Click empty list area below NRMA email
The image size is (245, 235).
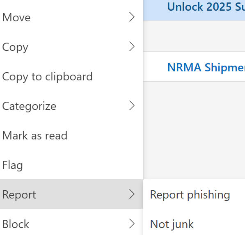coord(194,130)
